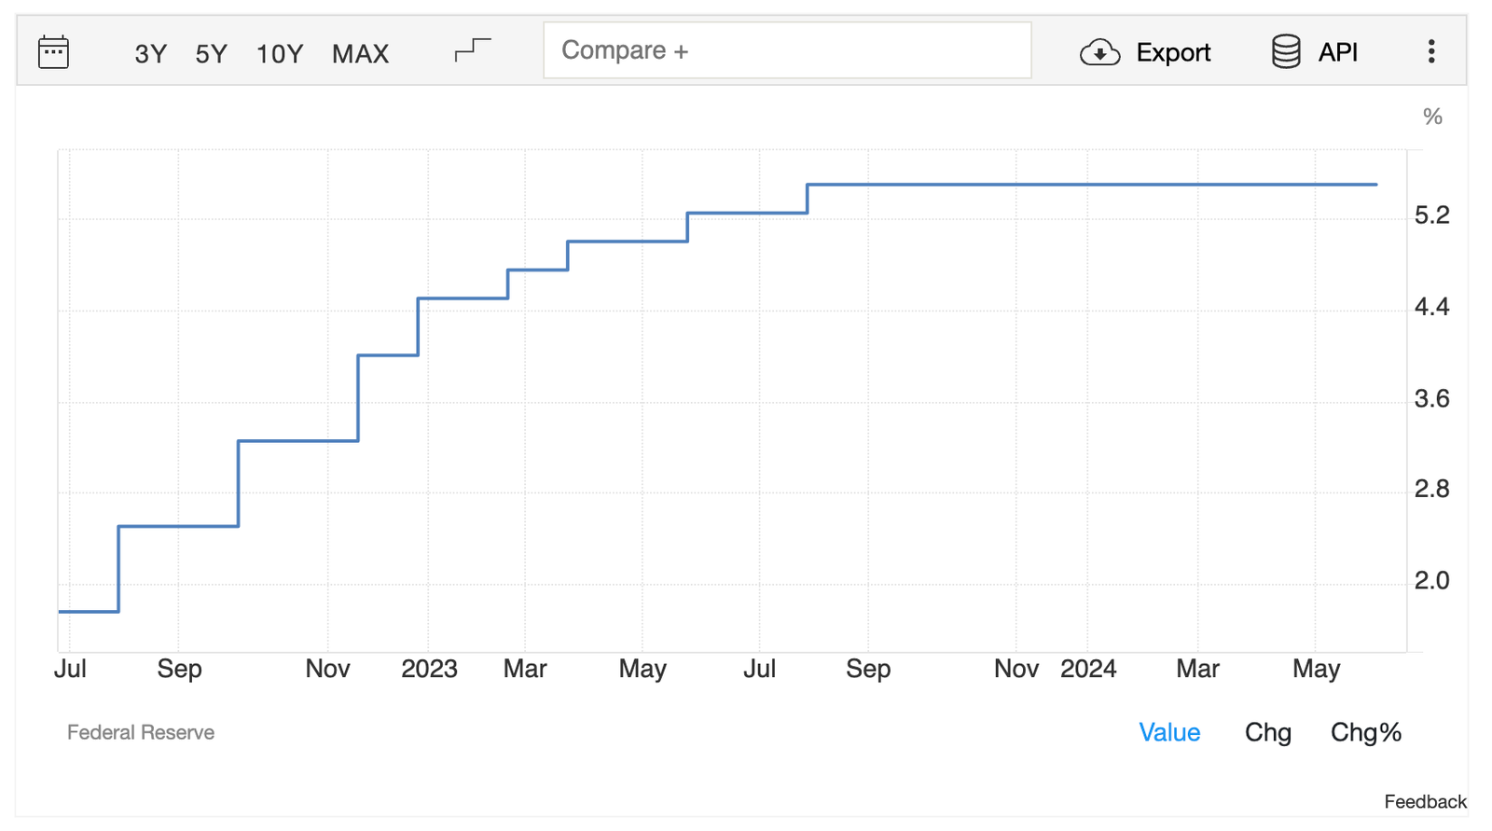Click the Export button label
Screen dimensions: 1492x831
tap(1172, 52)
